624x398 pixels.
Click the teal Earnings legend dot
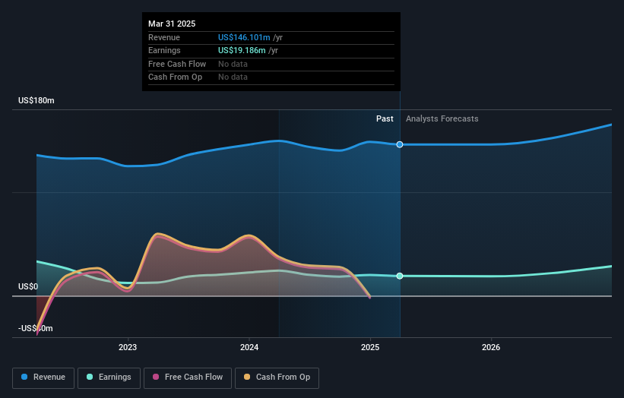pyautogui.click(x=90, y=377)
